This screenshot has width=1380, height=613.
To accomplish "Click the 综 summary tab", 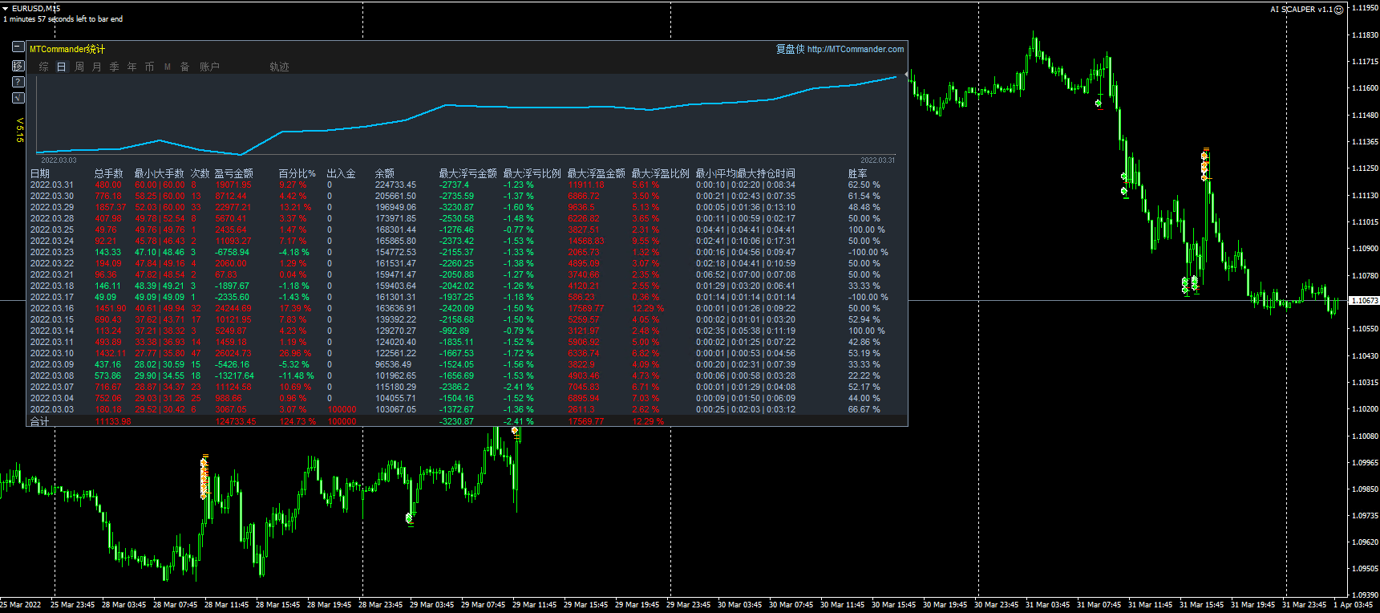I will (44, 67).
